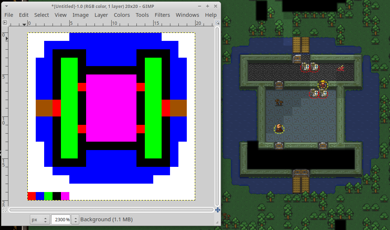Toggle the Quick Mask button

tap(5, 210)
